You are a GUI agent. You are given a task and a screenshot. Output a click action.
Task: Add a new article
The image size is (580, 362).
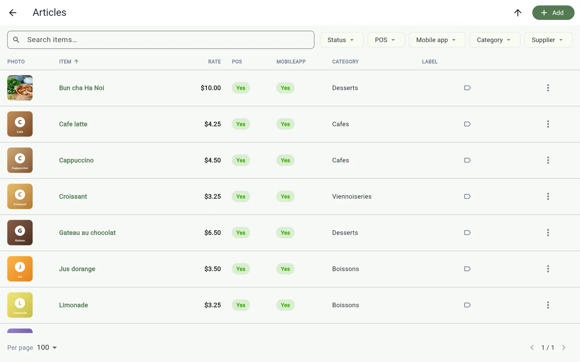click(553, 13)
